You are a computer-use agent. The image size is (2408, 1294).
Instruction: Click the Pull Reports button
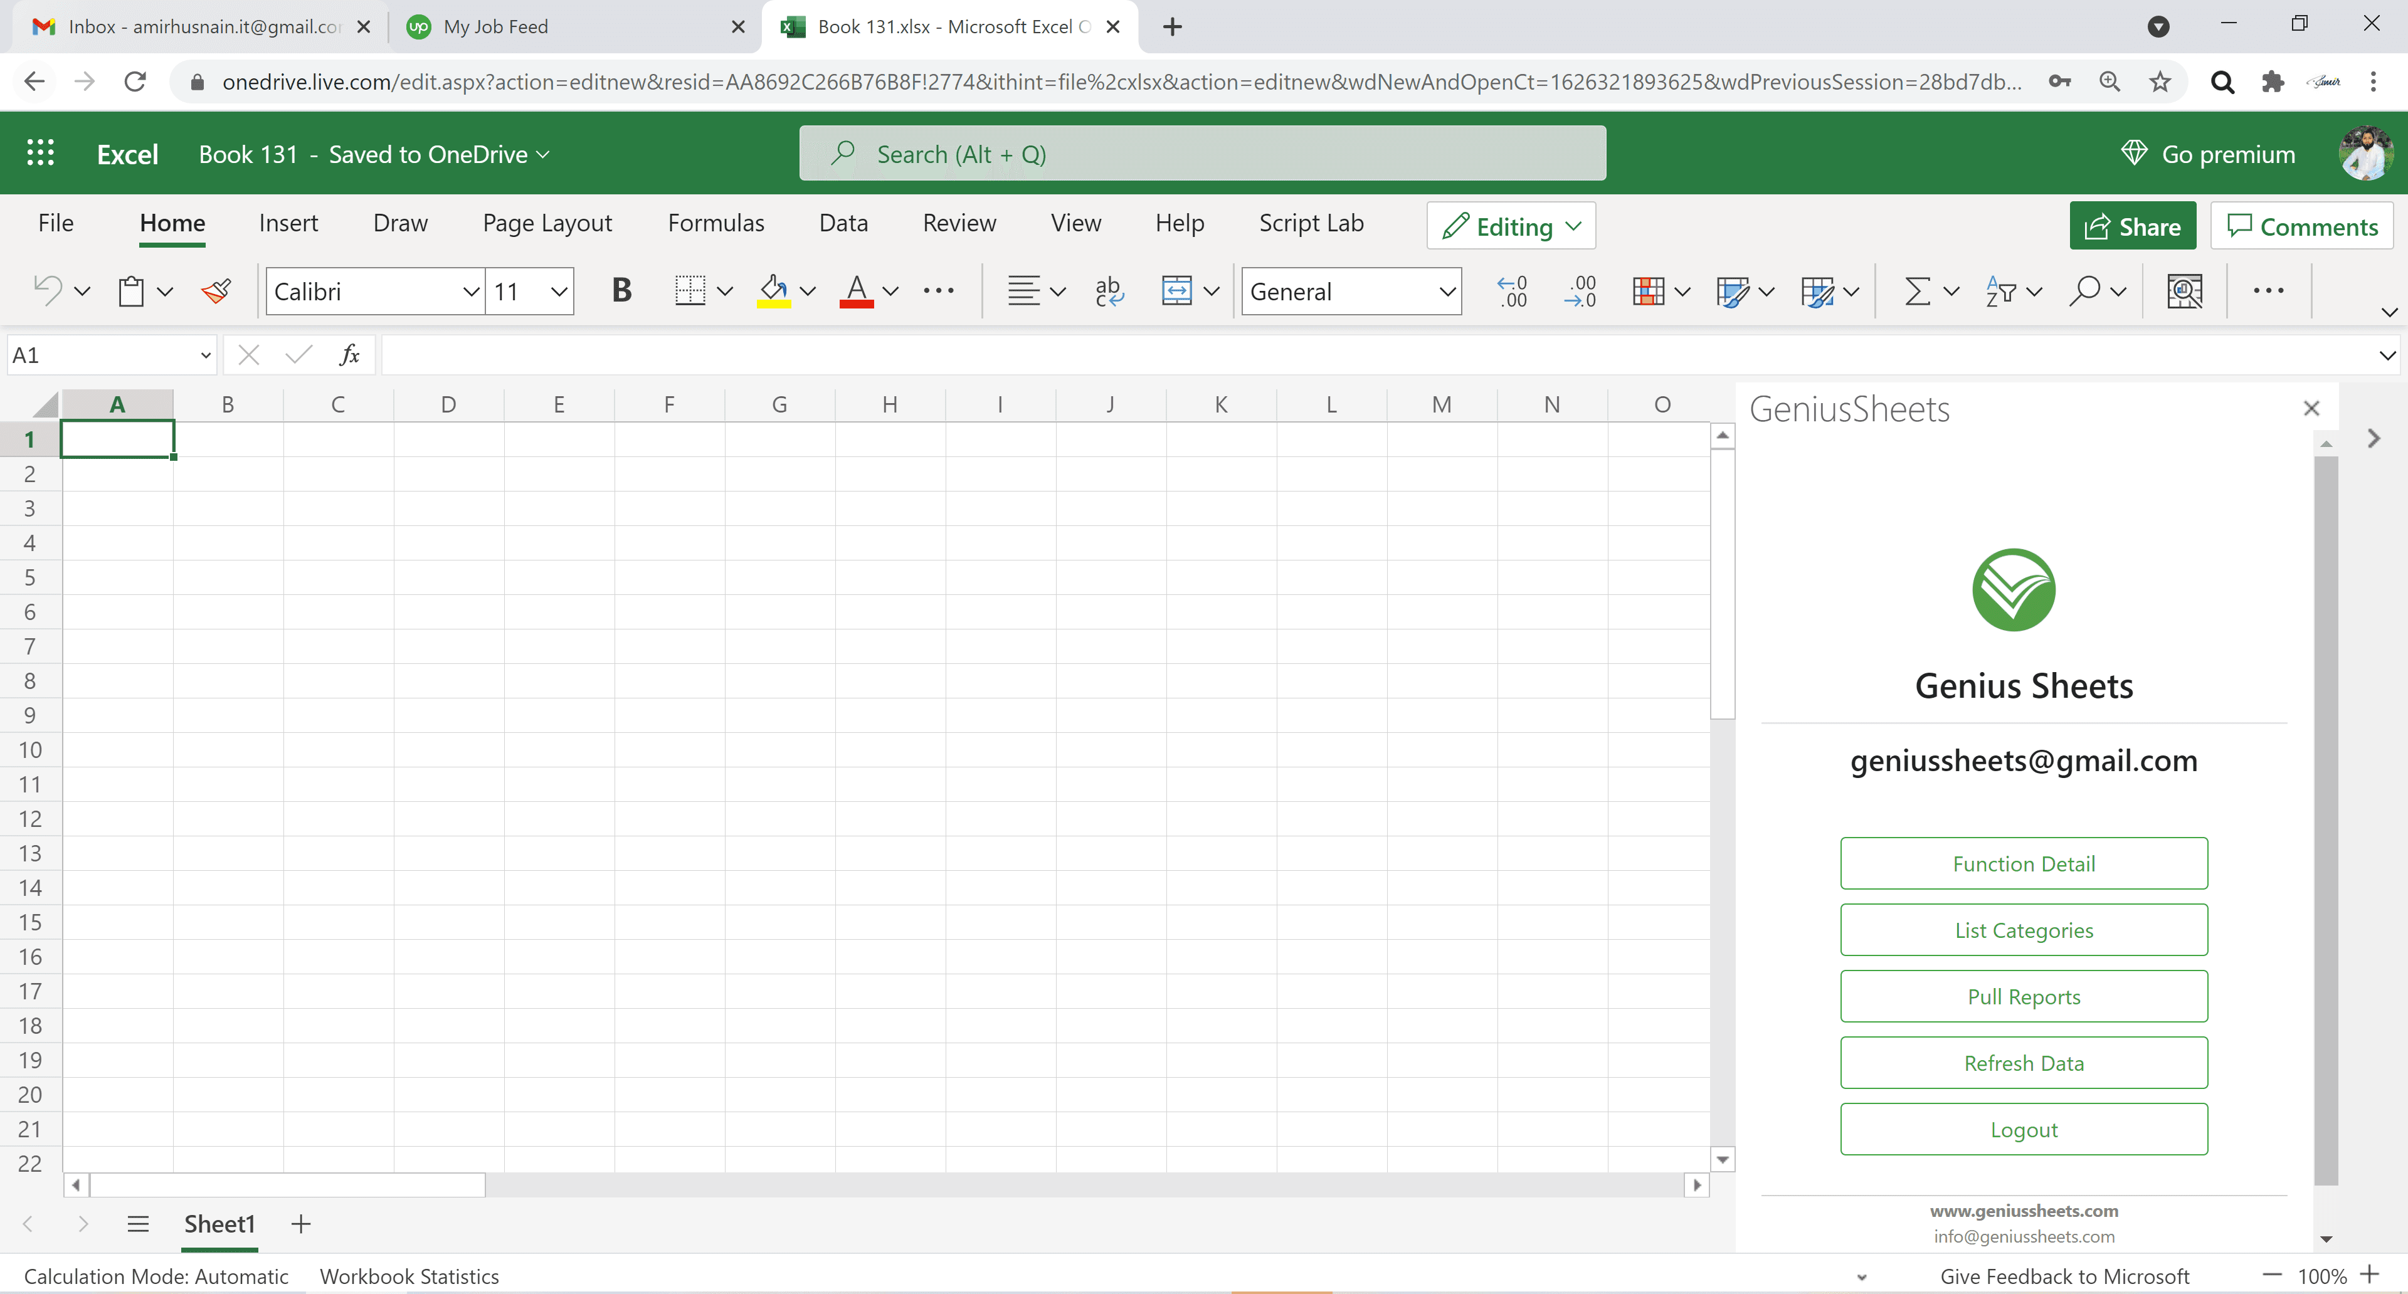point(2024,996)
